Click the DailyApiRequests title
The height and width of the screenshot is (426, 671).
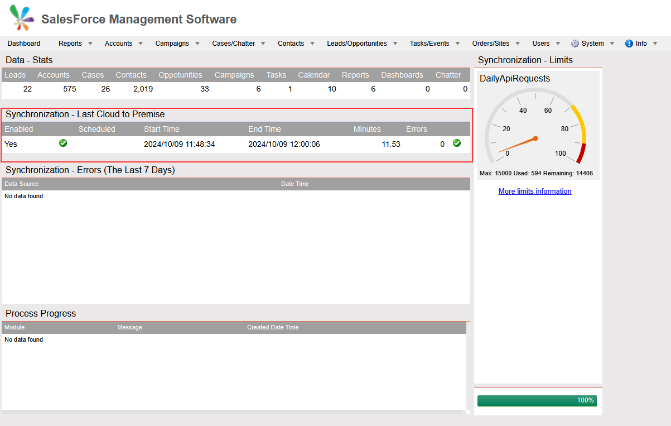pos(515,79)
